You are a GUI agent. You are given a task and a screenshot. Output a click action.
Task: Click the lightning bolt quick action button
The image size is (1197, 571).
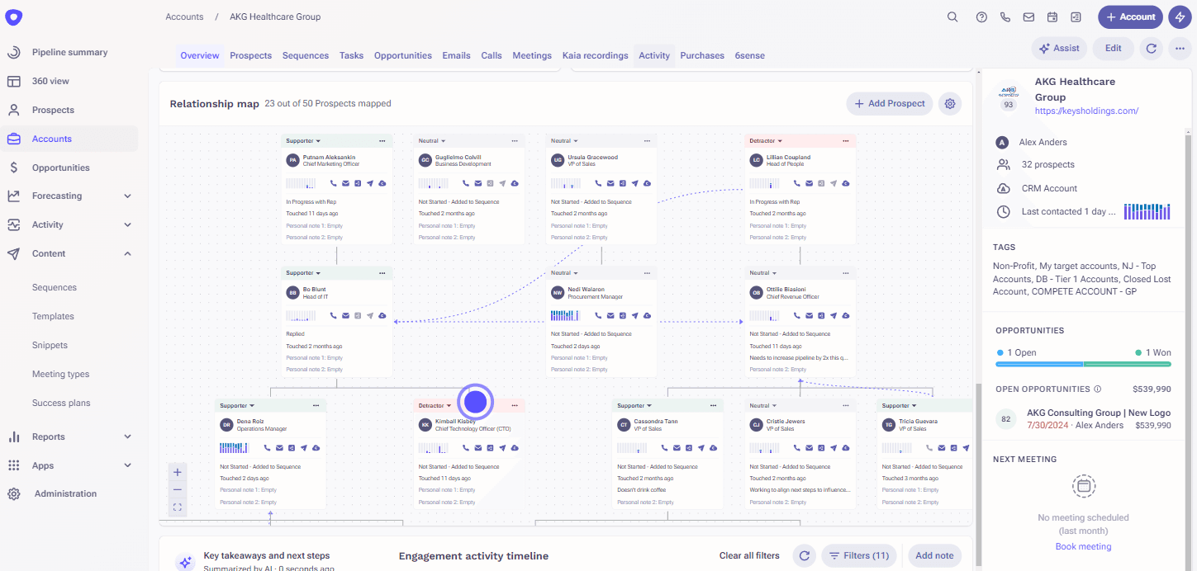(x=1180, y=17)
